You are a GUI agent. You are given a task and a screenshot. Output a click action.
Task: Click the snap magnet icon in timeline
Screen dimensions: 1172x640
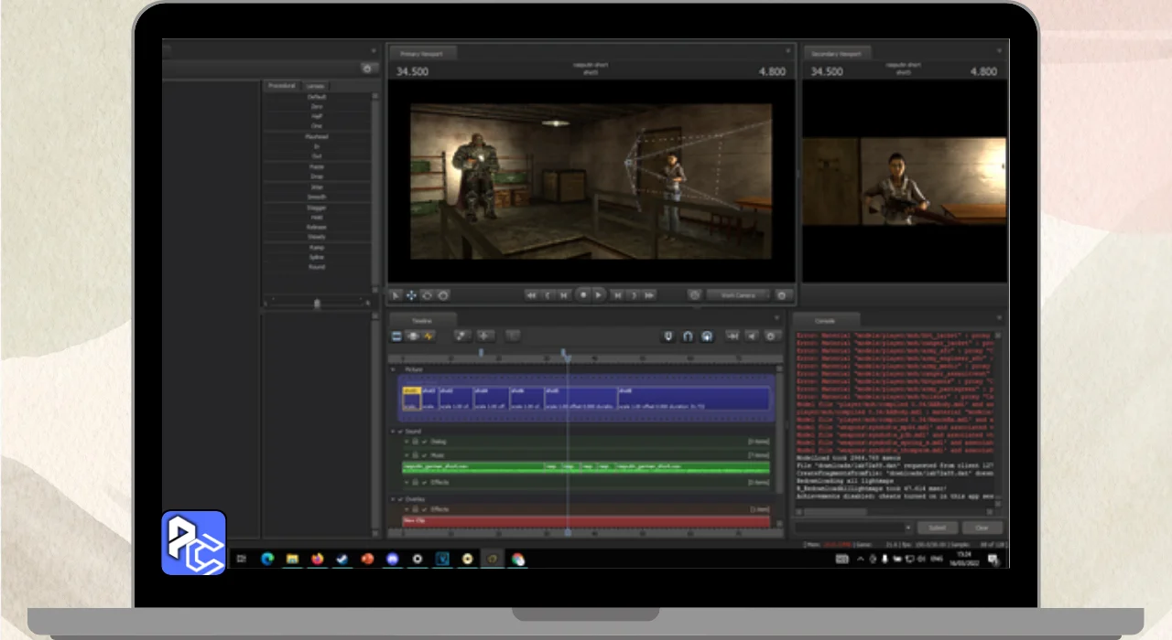coord(688,336)
